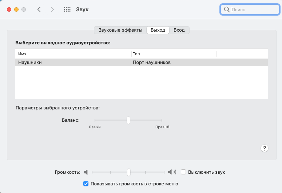
Task: Click the back navigation arrow
Action: tap(39, 9)
